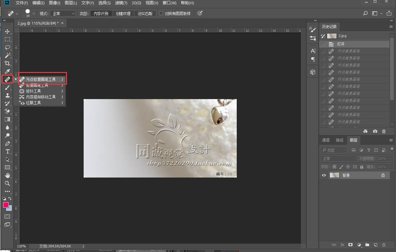Select the Hand tool
The height and width of the screenshot is (252, 396).
pyautogui.click(x=7, y=175)
